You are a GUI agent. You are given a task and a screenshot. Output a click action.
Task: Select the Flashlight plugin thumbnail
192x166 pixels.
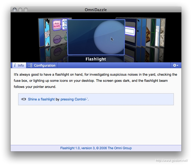[96, 37]
